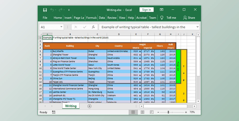Switch to the Home tab
Image resolution: width=239 pixels, height=121 pixels.
coord(58,18)
